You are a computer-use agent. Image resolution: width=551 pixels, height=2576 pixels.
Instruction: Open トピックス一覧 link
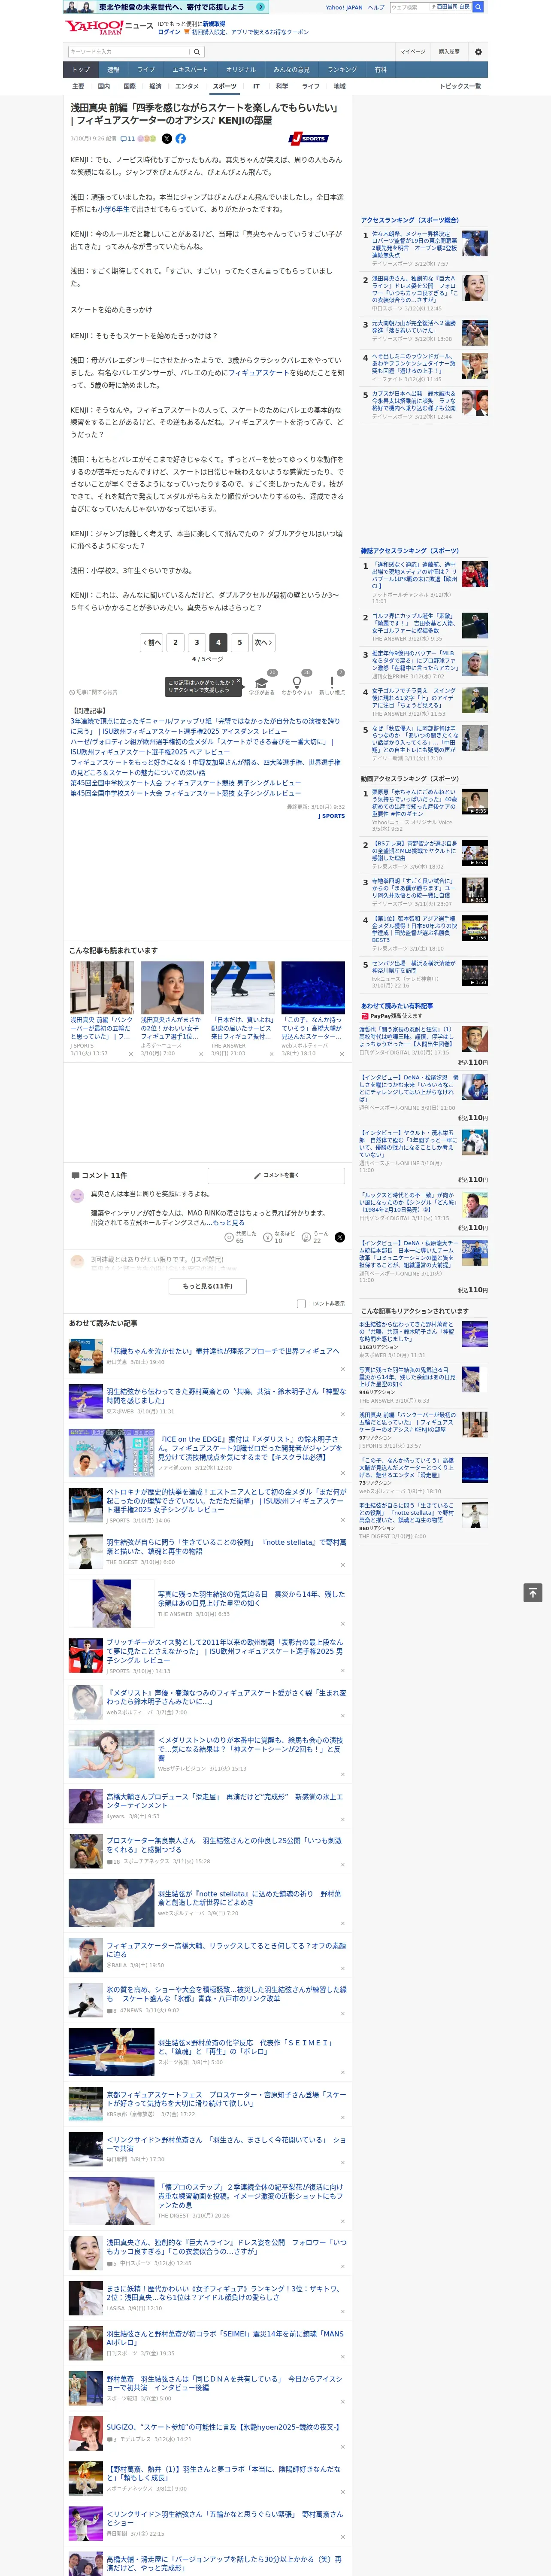pyautogui.click(x=460, y=86)
